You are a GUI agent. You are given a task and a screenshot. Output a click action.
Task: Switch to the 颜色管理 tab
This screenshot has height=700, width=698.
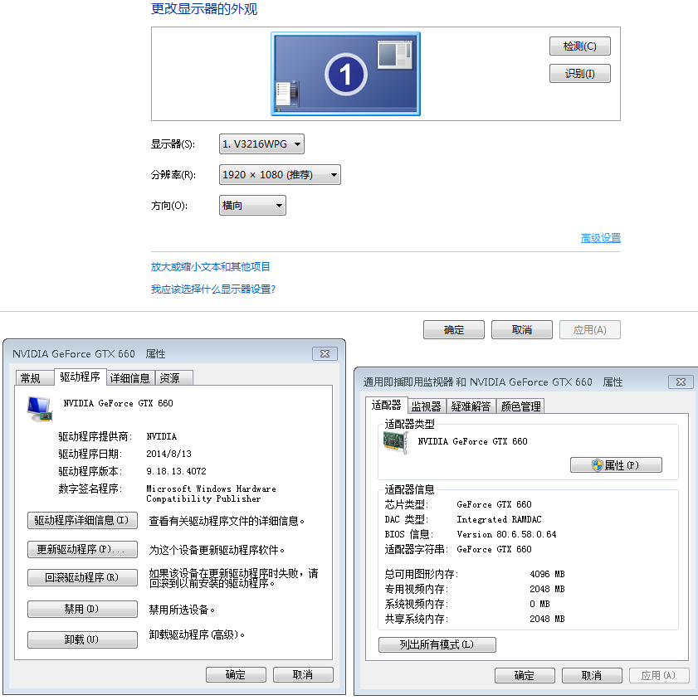pos(520,406)
